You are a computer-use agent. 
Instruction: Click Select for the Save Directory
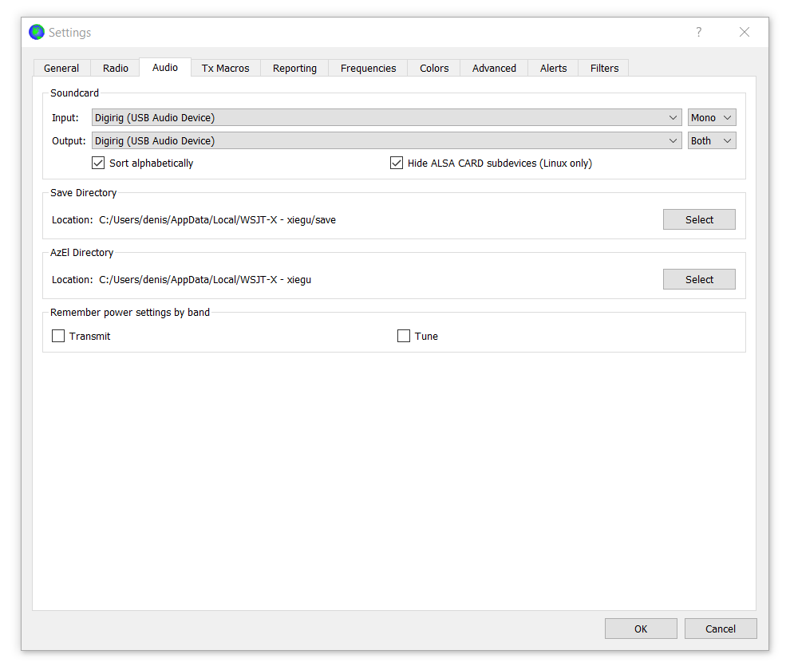coord(699,219)
